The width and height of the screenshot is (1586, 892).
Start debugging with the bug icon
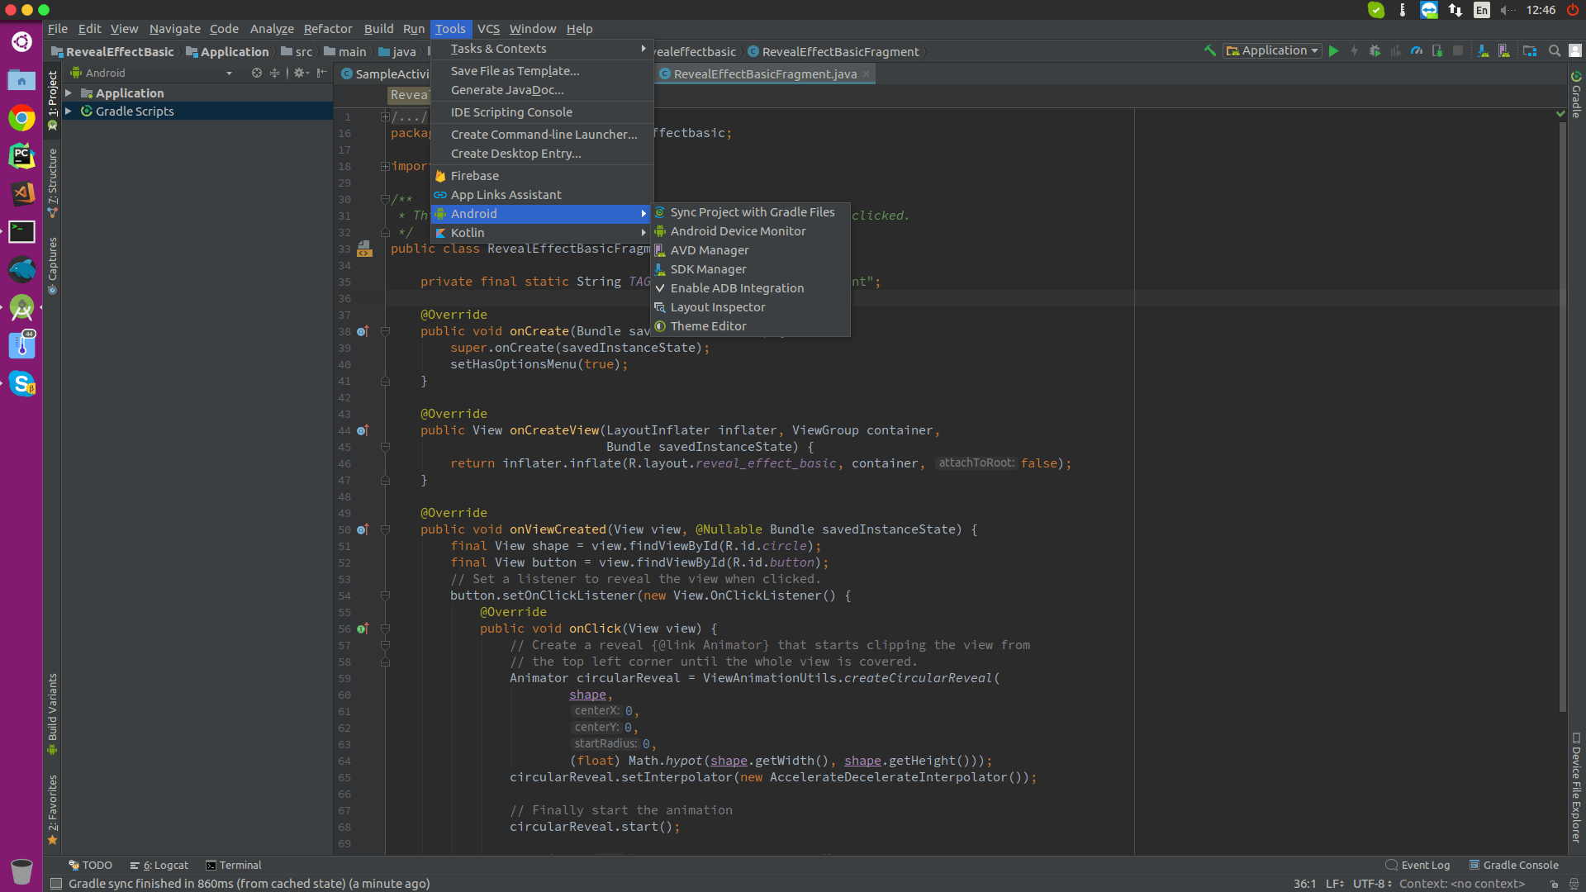point(1375,51)
